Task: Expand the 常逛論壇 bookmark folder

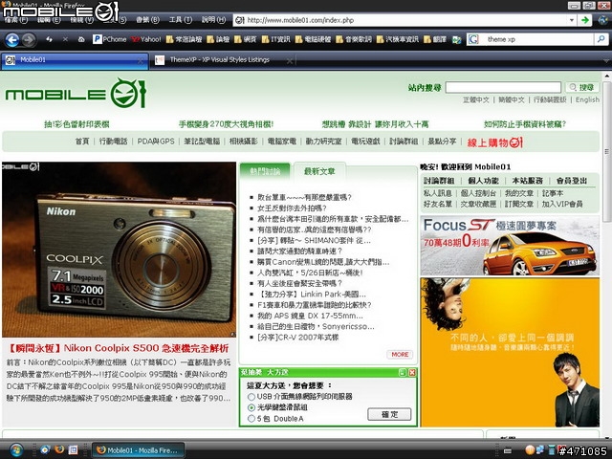Action: [x=184, y=39]
